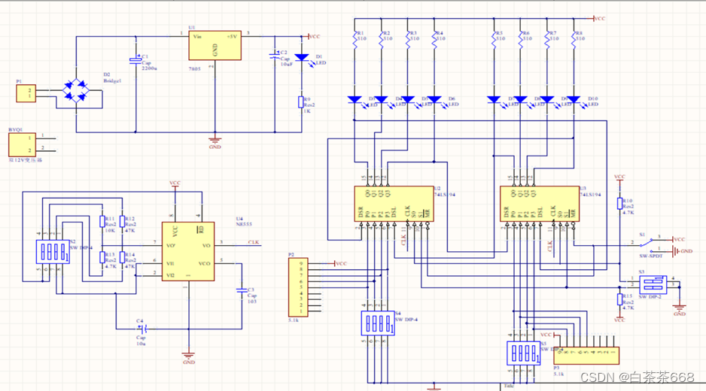Select resistor R8 510 symbol
The height and width of the screenshot is (391, 706).
[574, 40]
